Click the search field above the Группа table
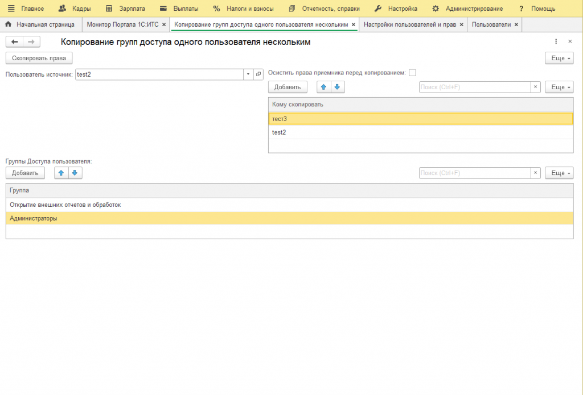 pyautogui.click(x=475, y=173)
